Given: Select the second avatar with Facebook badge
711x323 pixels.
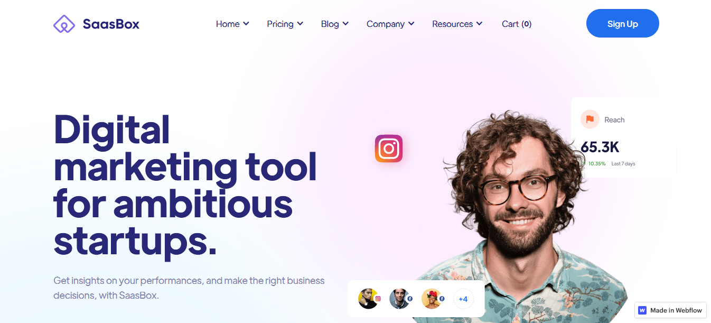Looking at the screenshot, I should tap(400, 299).
